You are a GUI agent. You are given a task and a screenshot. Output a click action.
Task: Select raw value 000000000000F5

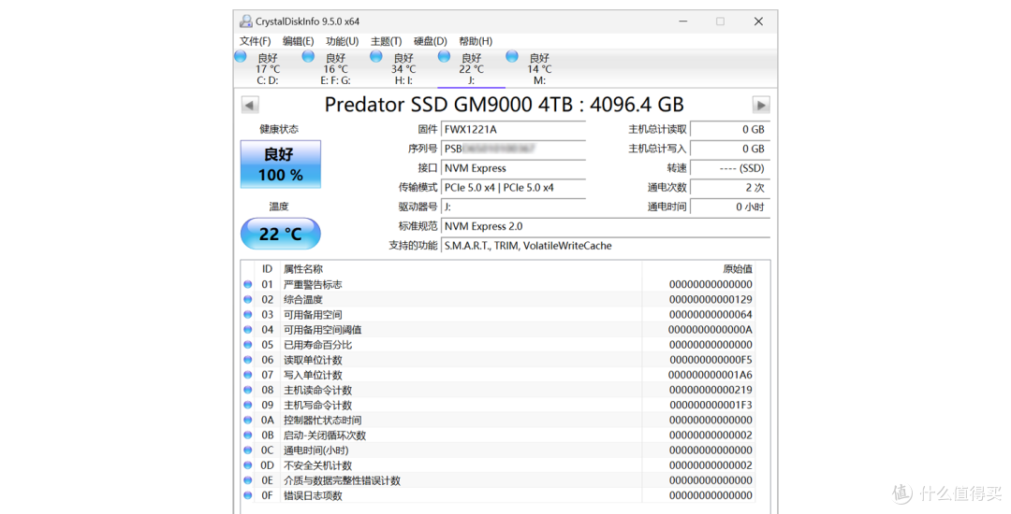click(711, 360)
